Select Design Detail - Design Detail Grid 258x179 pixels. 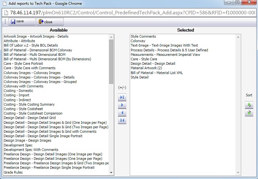30,118
